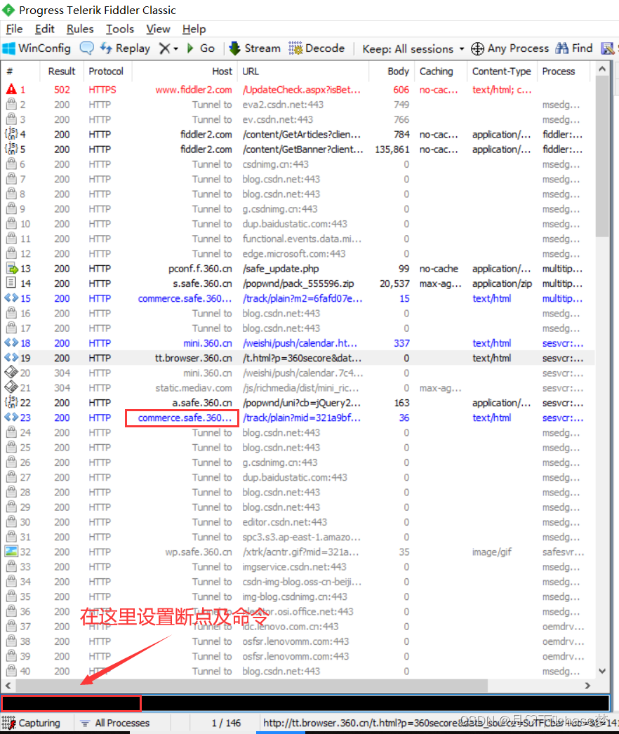This screenshot has height=734, width=619.
Task: Click the horizontal scrollbar thumb
Action: pyautogui.click(x=252, y=686)
